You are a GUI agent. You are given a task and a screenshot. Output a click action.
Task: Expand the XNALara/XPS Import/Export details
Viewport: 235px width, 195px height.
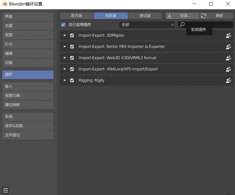point(65,69)
